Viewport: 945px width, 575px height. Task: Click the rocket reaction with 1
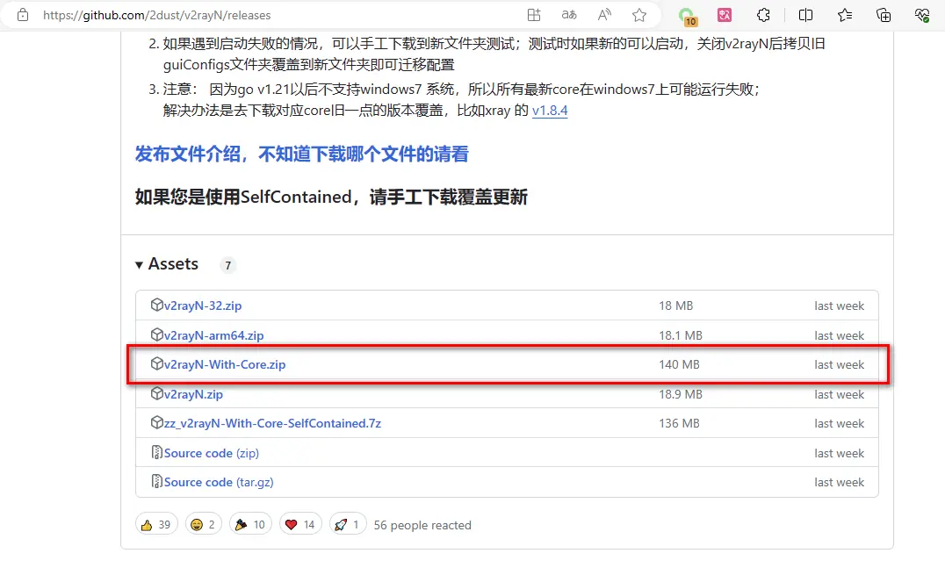tap(348, 524)
